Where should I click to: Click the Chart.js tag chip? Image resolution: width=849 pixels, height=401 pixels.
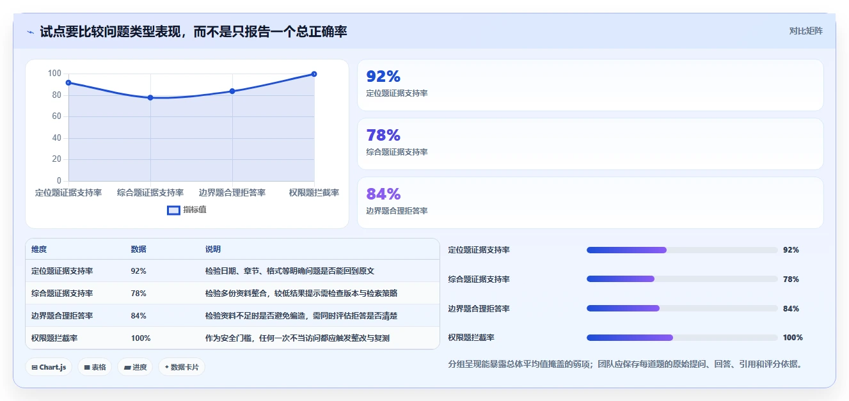tap(49, 367)
